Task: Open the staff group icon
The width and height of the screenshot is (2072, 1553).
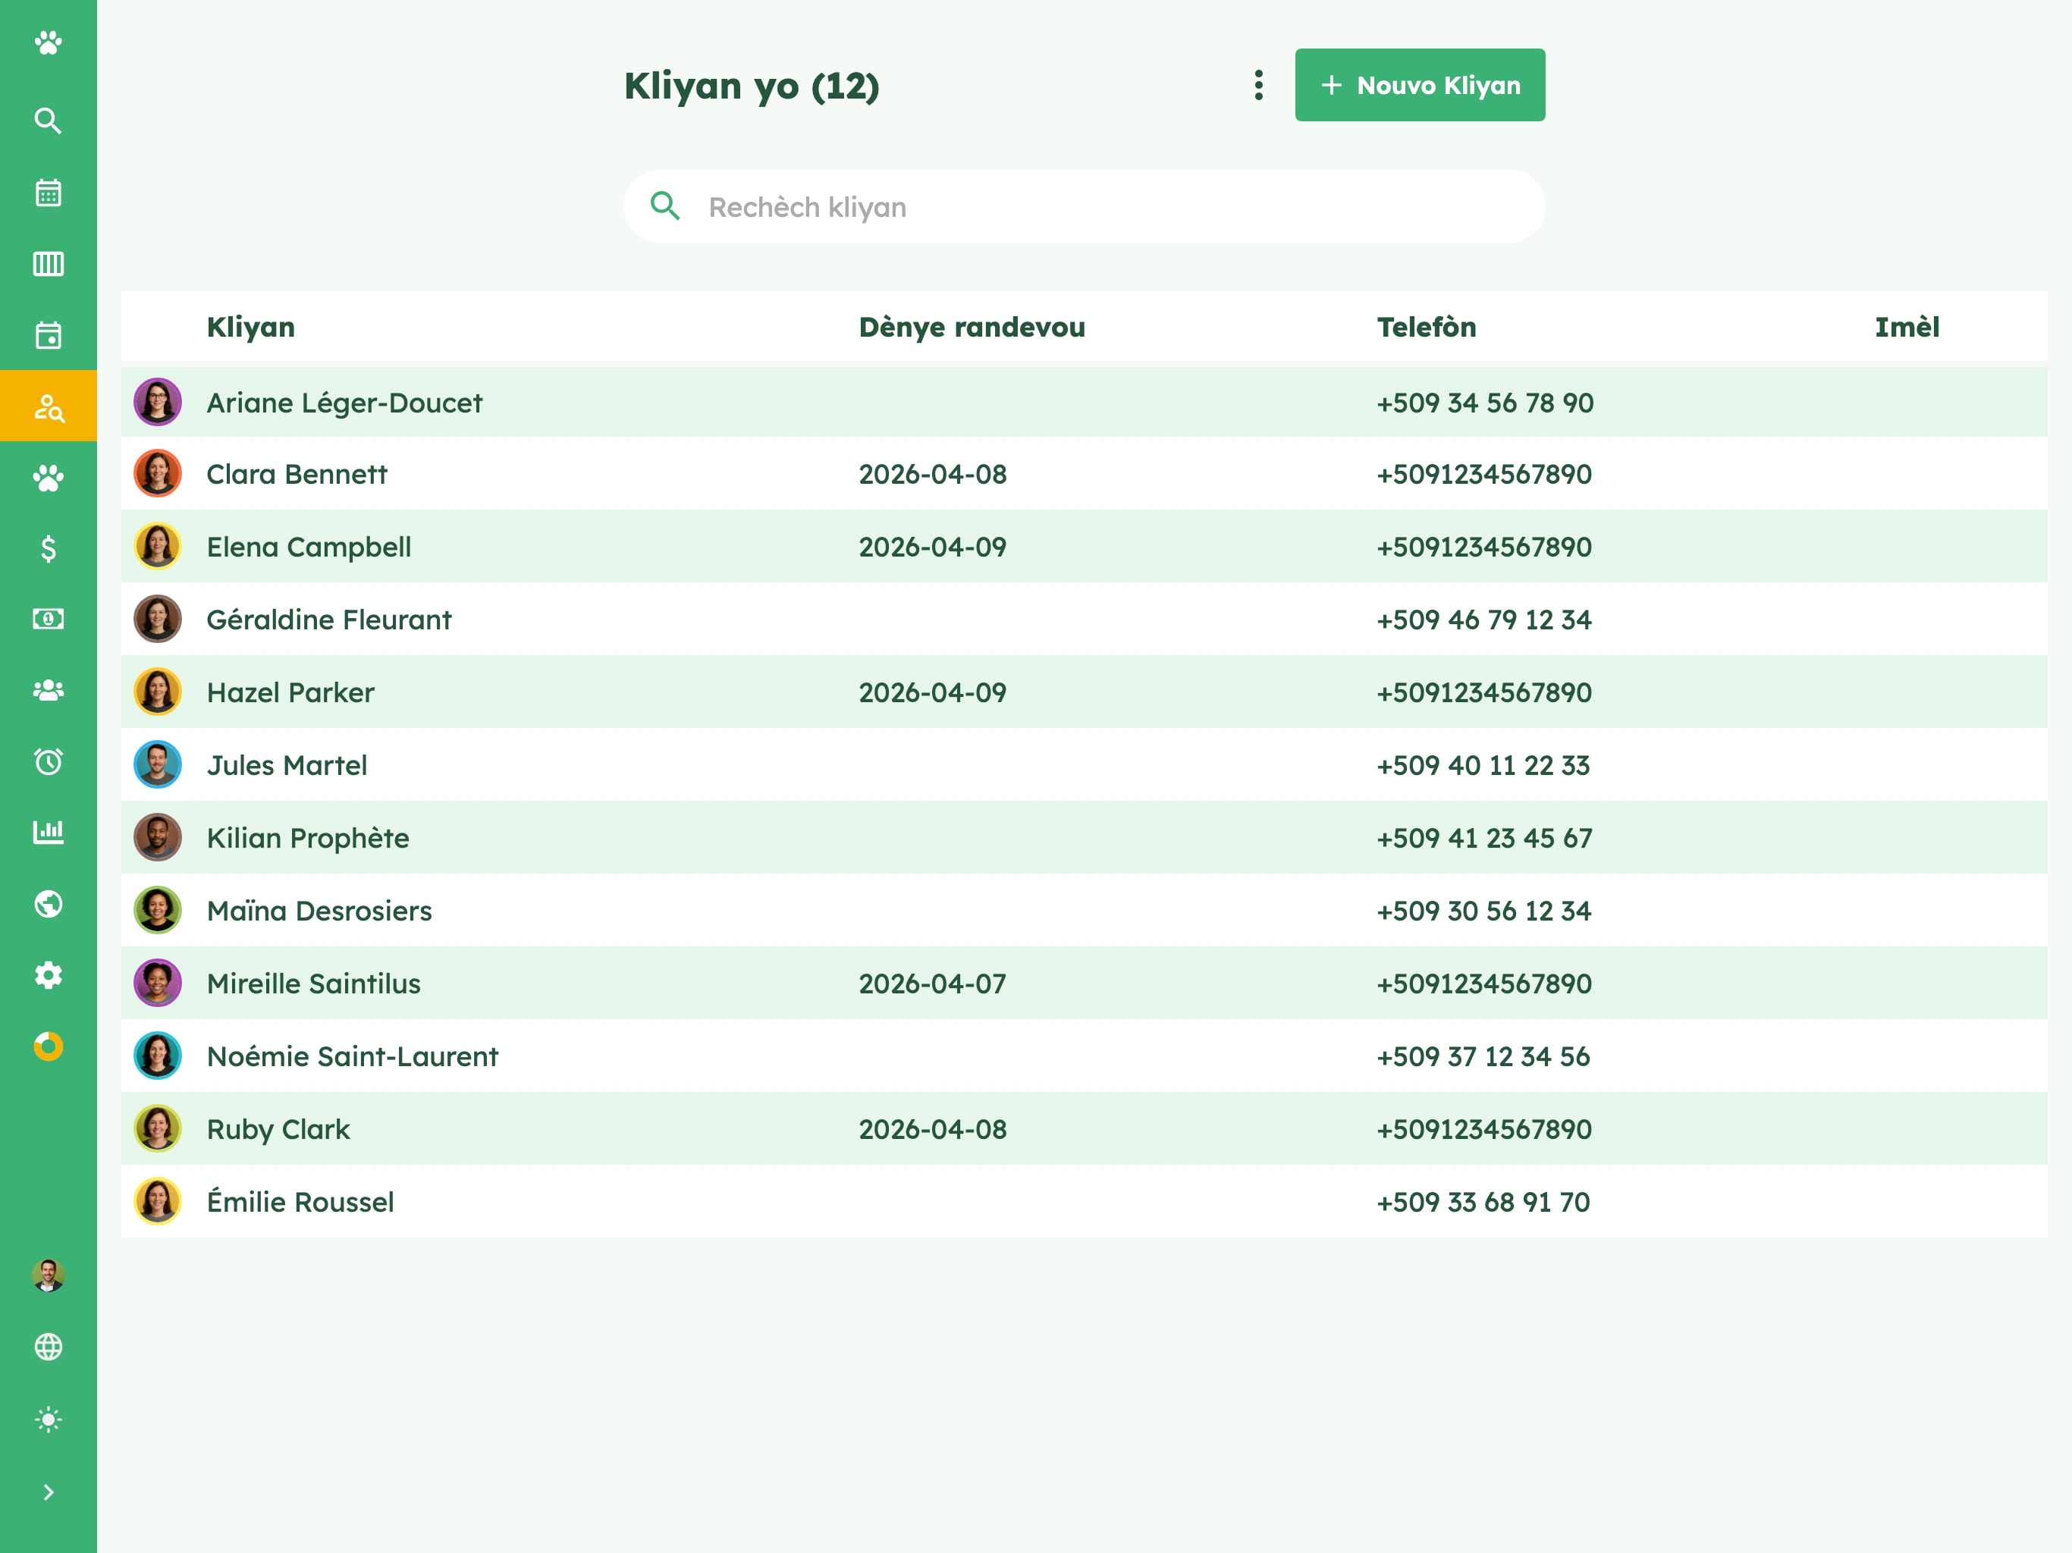Action: click(x=48, y=690)
